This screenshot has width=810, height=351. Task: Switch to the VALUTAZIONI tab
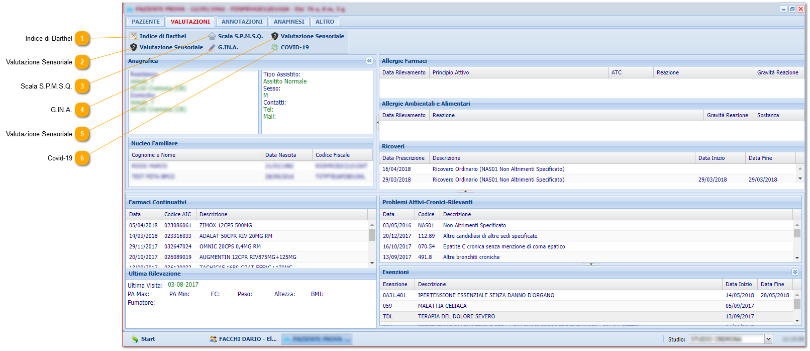click(190, 22)
